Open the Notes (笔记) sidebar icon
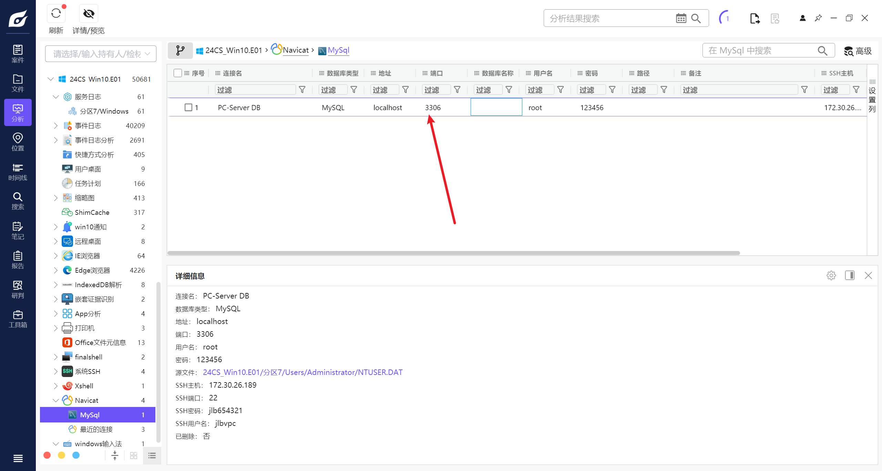This screenshot has width=882, height=471. pos(18,231)
